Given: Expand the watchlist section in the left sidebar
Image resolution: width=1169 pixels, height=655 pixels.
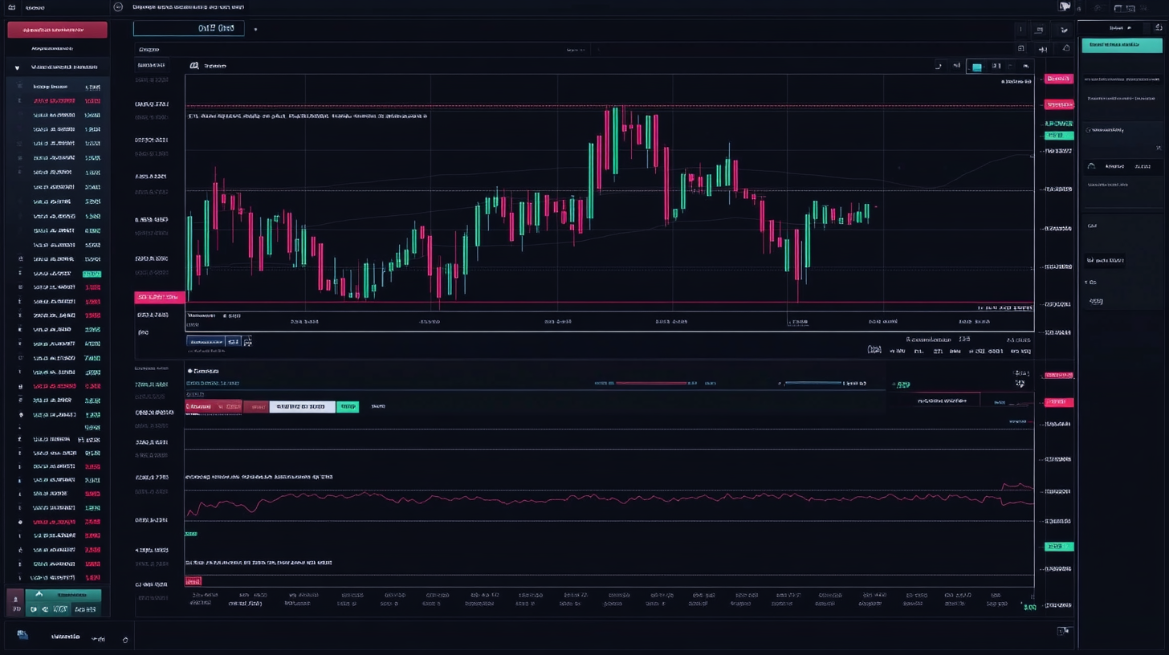Looking at the screenshot, I should coord(16,66).
